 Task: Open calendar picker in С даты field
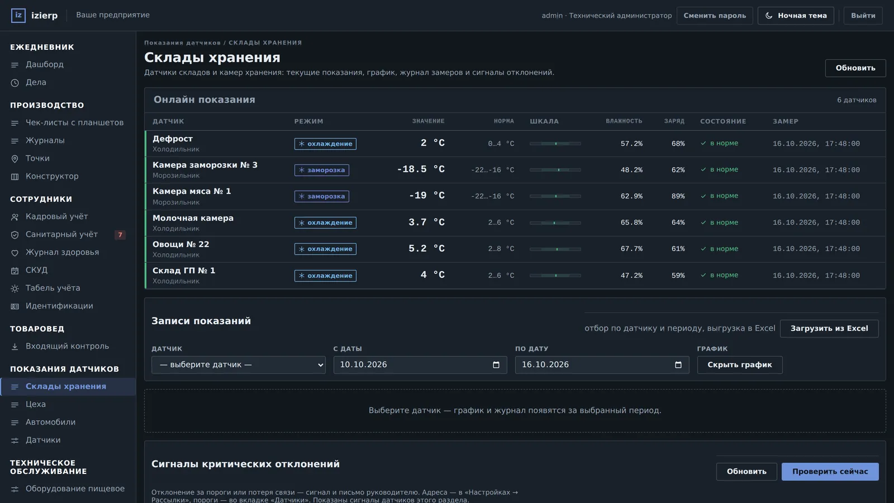[496, 365]
